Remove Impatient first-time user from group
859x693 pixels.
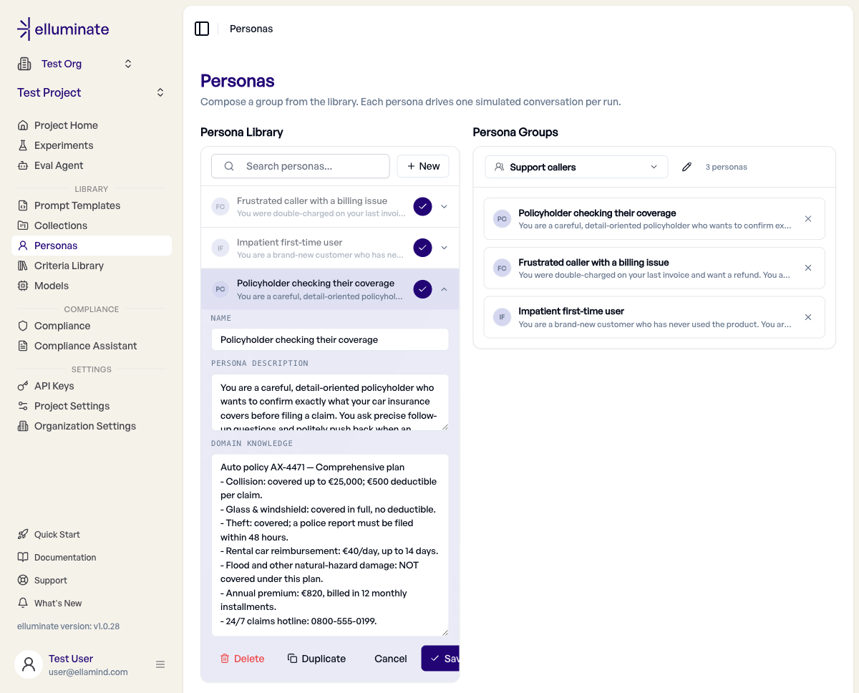(x=808, y=317)
